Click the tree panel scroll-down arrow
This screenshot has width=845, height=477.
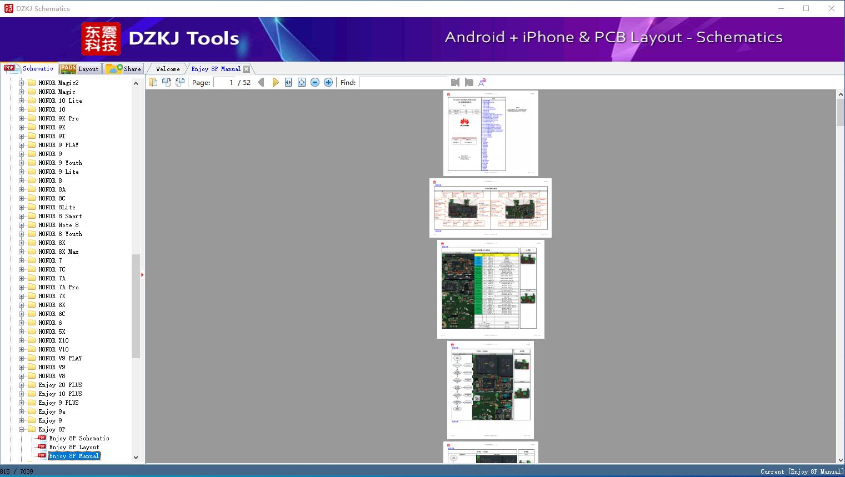136,458
